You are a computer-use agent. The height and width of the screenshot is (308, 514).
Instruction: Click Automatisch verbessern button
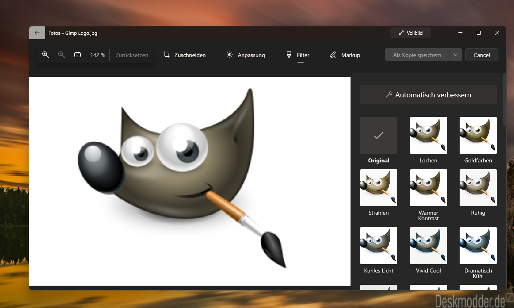(x=428, y=95)
